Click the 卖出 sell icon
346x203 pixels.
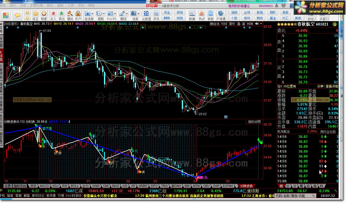tap(62, 15)
